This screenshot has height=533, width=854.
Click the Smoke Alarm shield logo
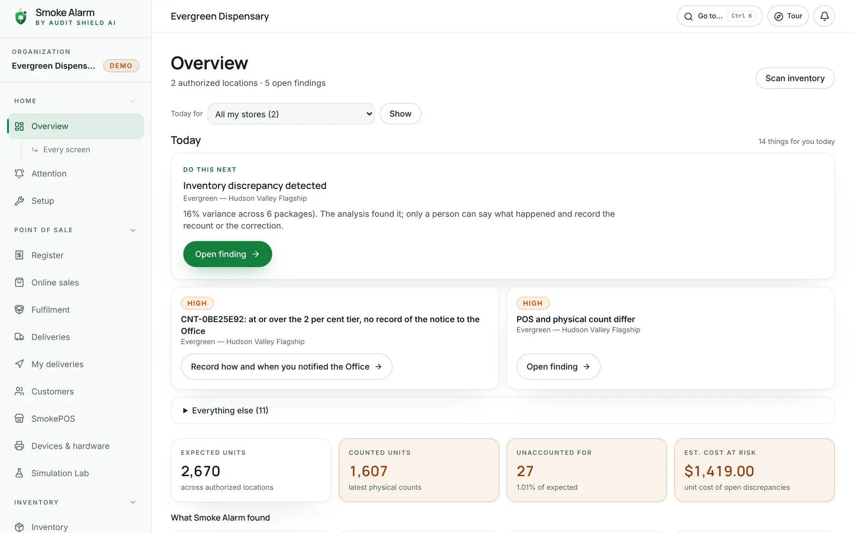pyautogui.click(x=20, y=17)
